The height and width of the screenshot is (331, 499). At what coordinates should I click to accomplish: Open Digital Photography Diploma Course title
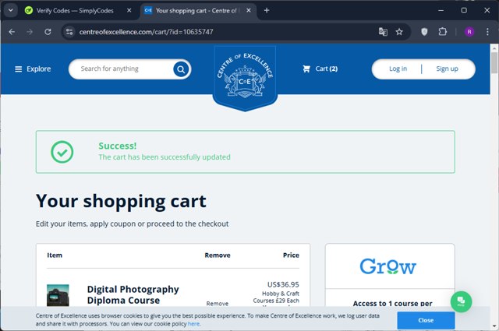point(133,294)
